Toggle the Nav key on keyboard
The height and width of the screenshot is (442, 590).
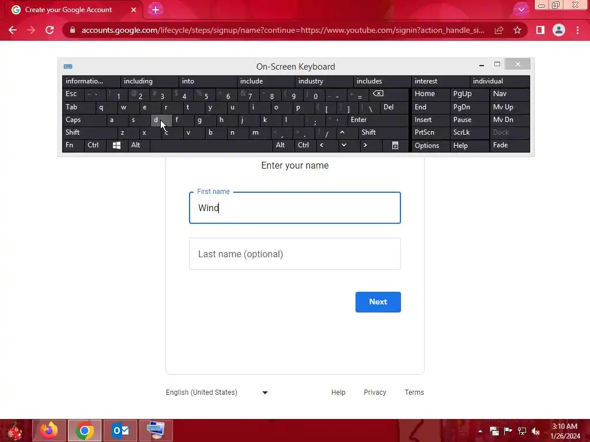click(510, 94)
